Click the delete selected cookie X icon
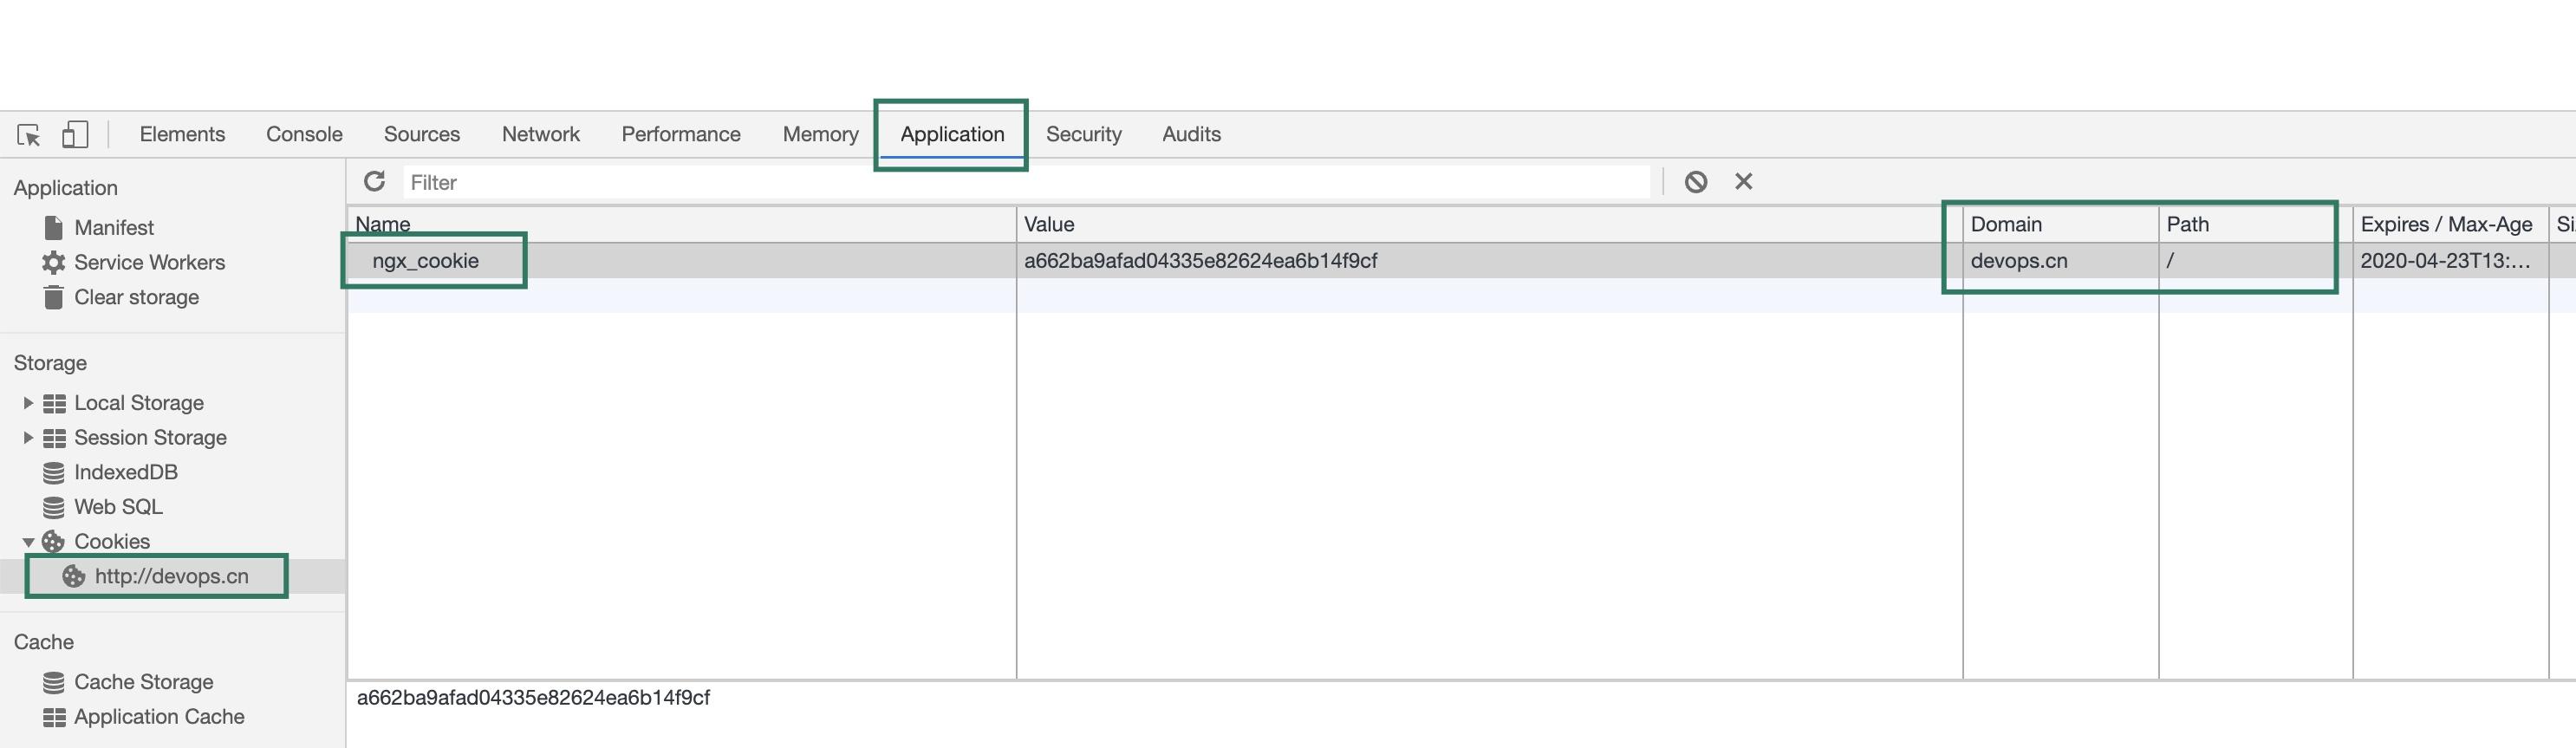This screenshot has height=748, width=2576. pos(1743,182)
